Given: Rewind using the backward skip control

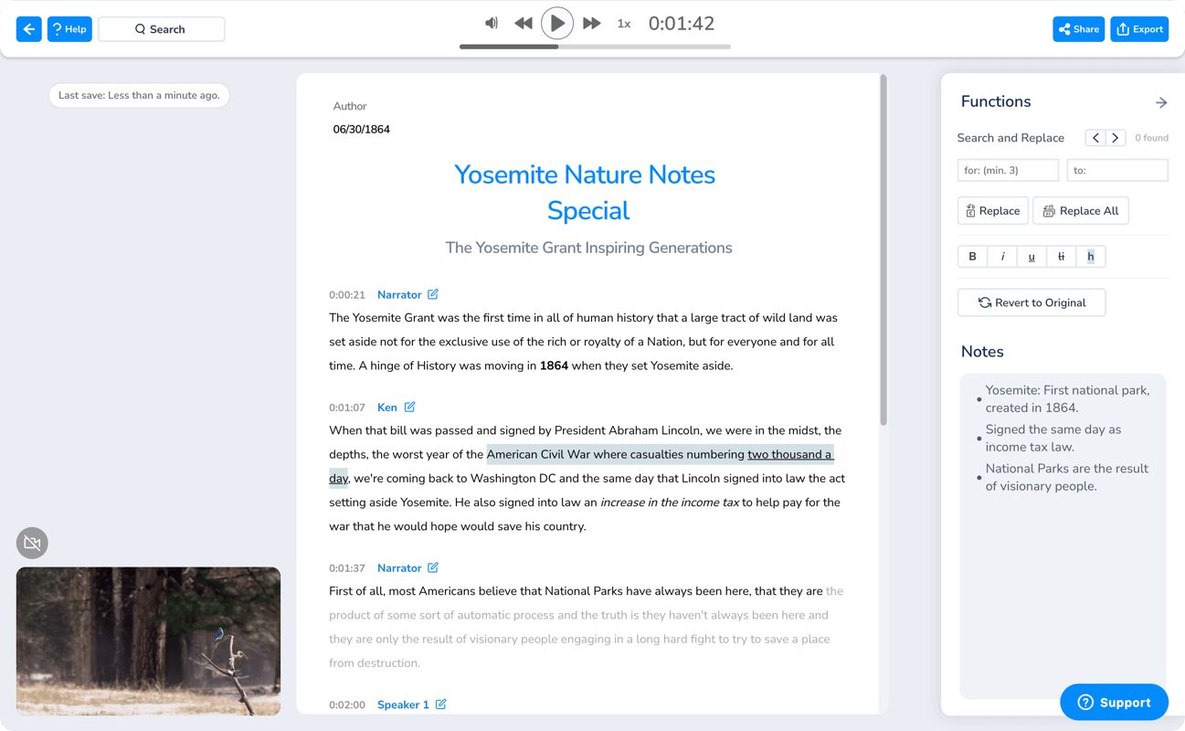Looking at the screenshot, I should tap(523, 23).
